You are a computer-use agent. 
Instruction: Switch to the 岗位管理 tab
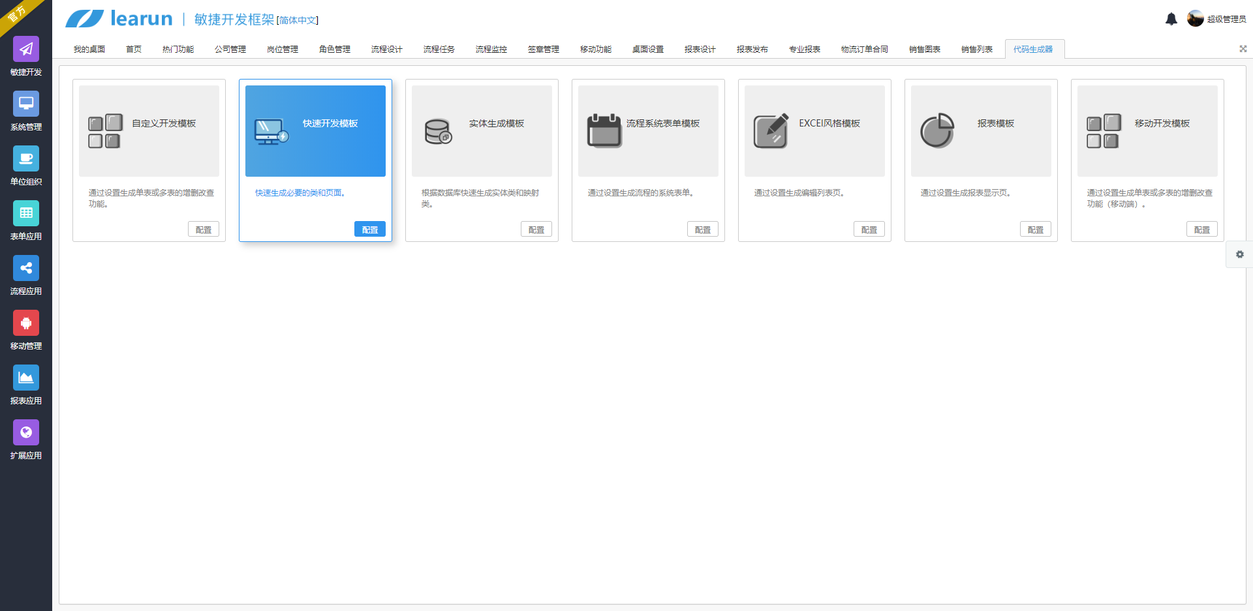(x=283, y=50)
